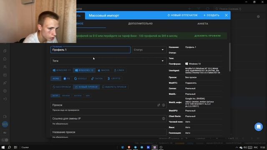Click the proxy check arrows icon
Viewport: 267px width, 150px height.
point(159,105)
